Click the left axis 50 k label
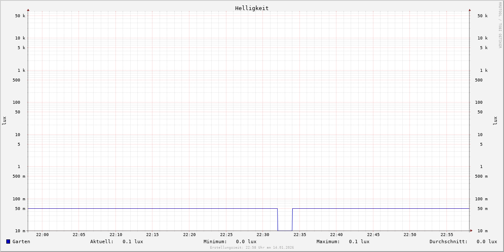 pos(20,16)
